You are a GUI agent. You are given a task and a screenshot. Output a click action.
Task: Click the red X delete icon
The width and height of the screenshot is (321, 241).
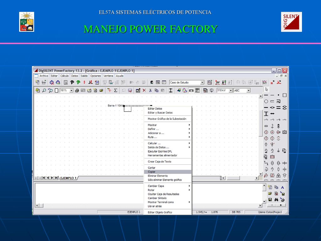pos(144,90)
